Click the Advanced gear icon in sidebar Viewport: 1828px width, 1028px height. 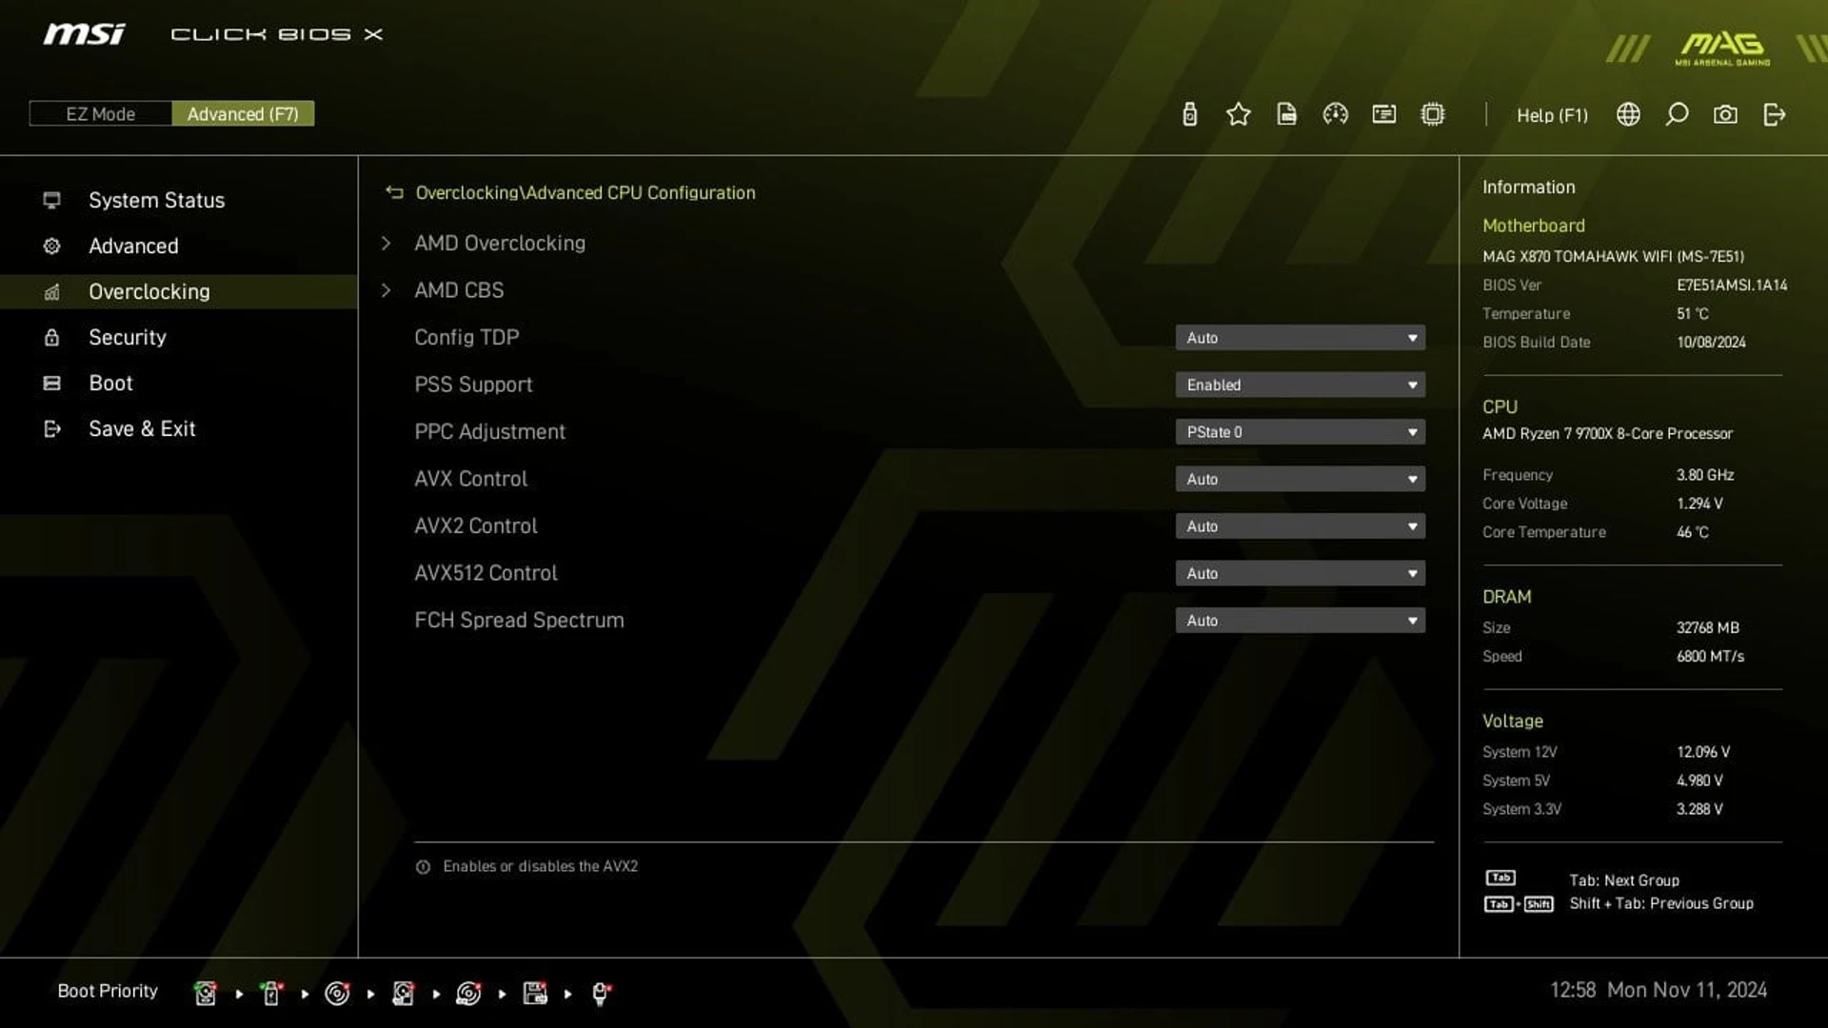(x=52, y=246)
